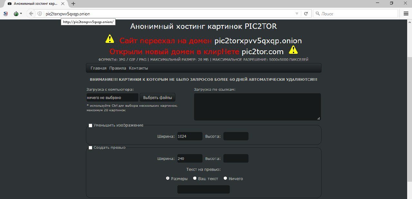Select the Анонимный хостинг картинок tab
This screenshot has height=199, width=412.
point(35,4)
